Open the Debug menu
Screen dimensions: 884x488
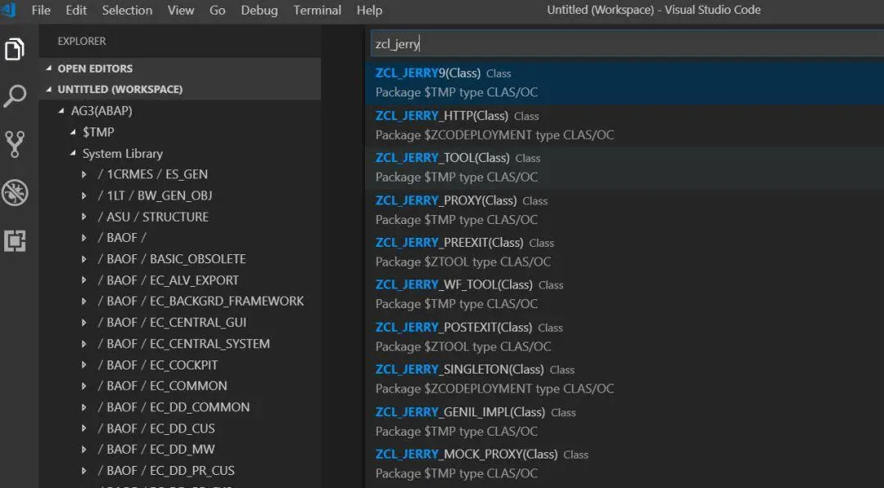pos(259,10)
